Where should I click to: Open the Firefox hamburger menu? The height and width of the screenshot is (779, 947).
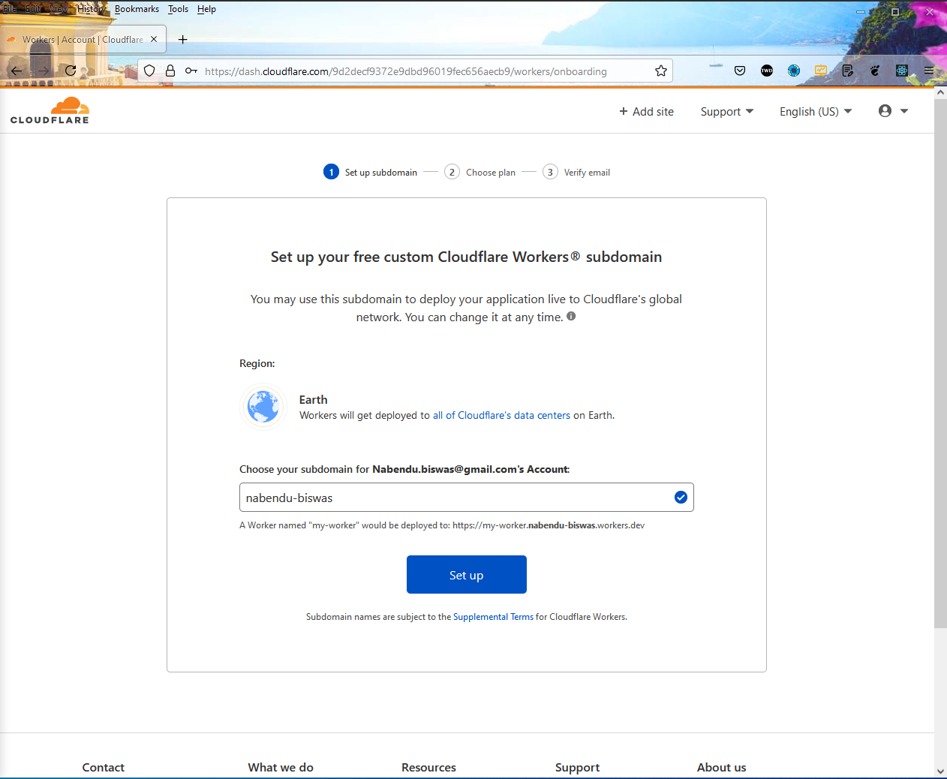click(929, 71)
